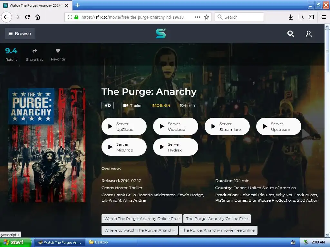Play on Server Hydrax
The height and width of the screenshot is (247, 330).
[x=176, y=147]
